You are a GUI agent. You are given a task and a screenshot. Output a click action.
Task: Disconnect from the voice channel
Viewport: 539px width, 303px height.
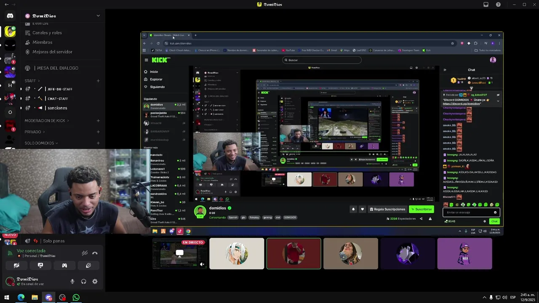click(95, 253)
